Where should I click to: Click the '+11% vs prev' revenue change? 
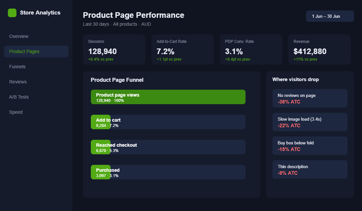coord(305,59)
